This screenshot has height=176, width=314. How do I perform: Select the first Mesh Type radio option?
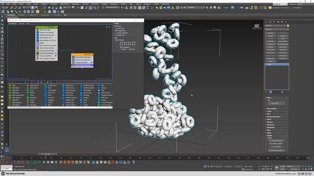pos(120,28)
